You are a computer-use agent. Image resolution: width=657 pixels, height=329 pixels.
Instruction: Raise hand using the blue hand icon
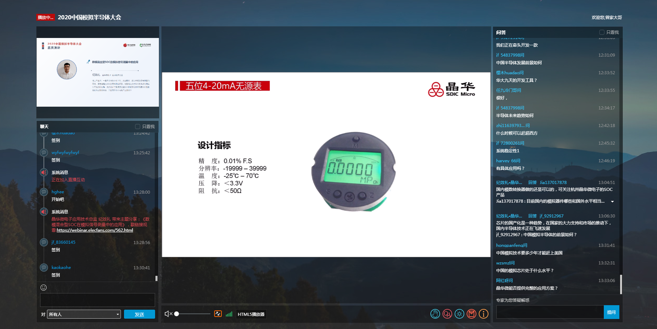click(x=435, y=314)
